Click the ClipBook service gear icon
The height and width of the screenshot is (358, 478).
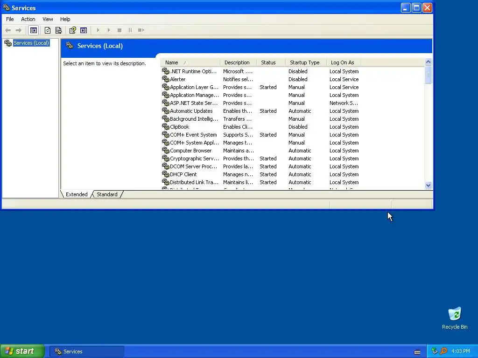(x=166, y=126)
